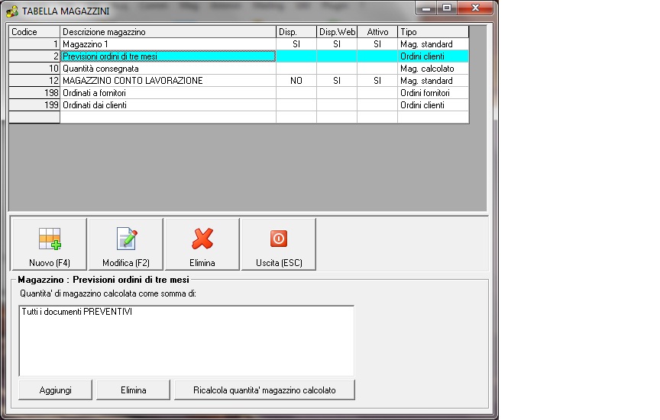Viewport: 660px width, 420px height.
Task: Minimize the TABELLA MAGAZZINI window
Action: tap(426, 8)
